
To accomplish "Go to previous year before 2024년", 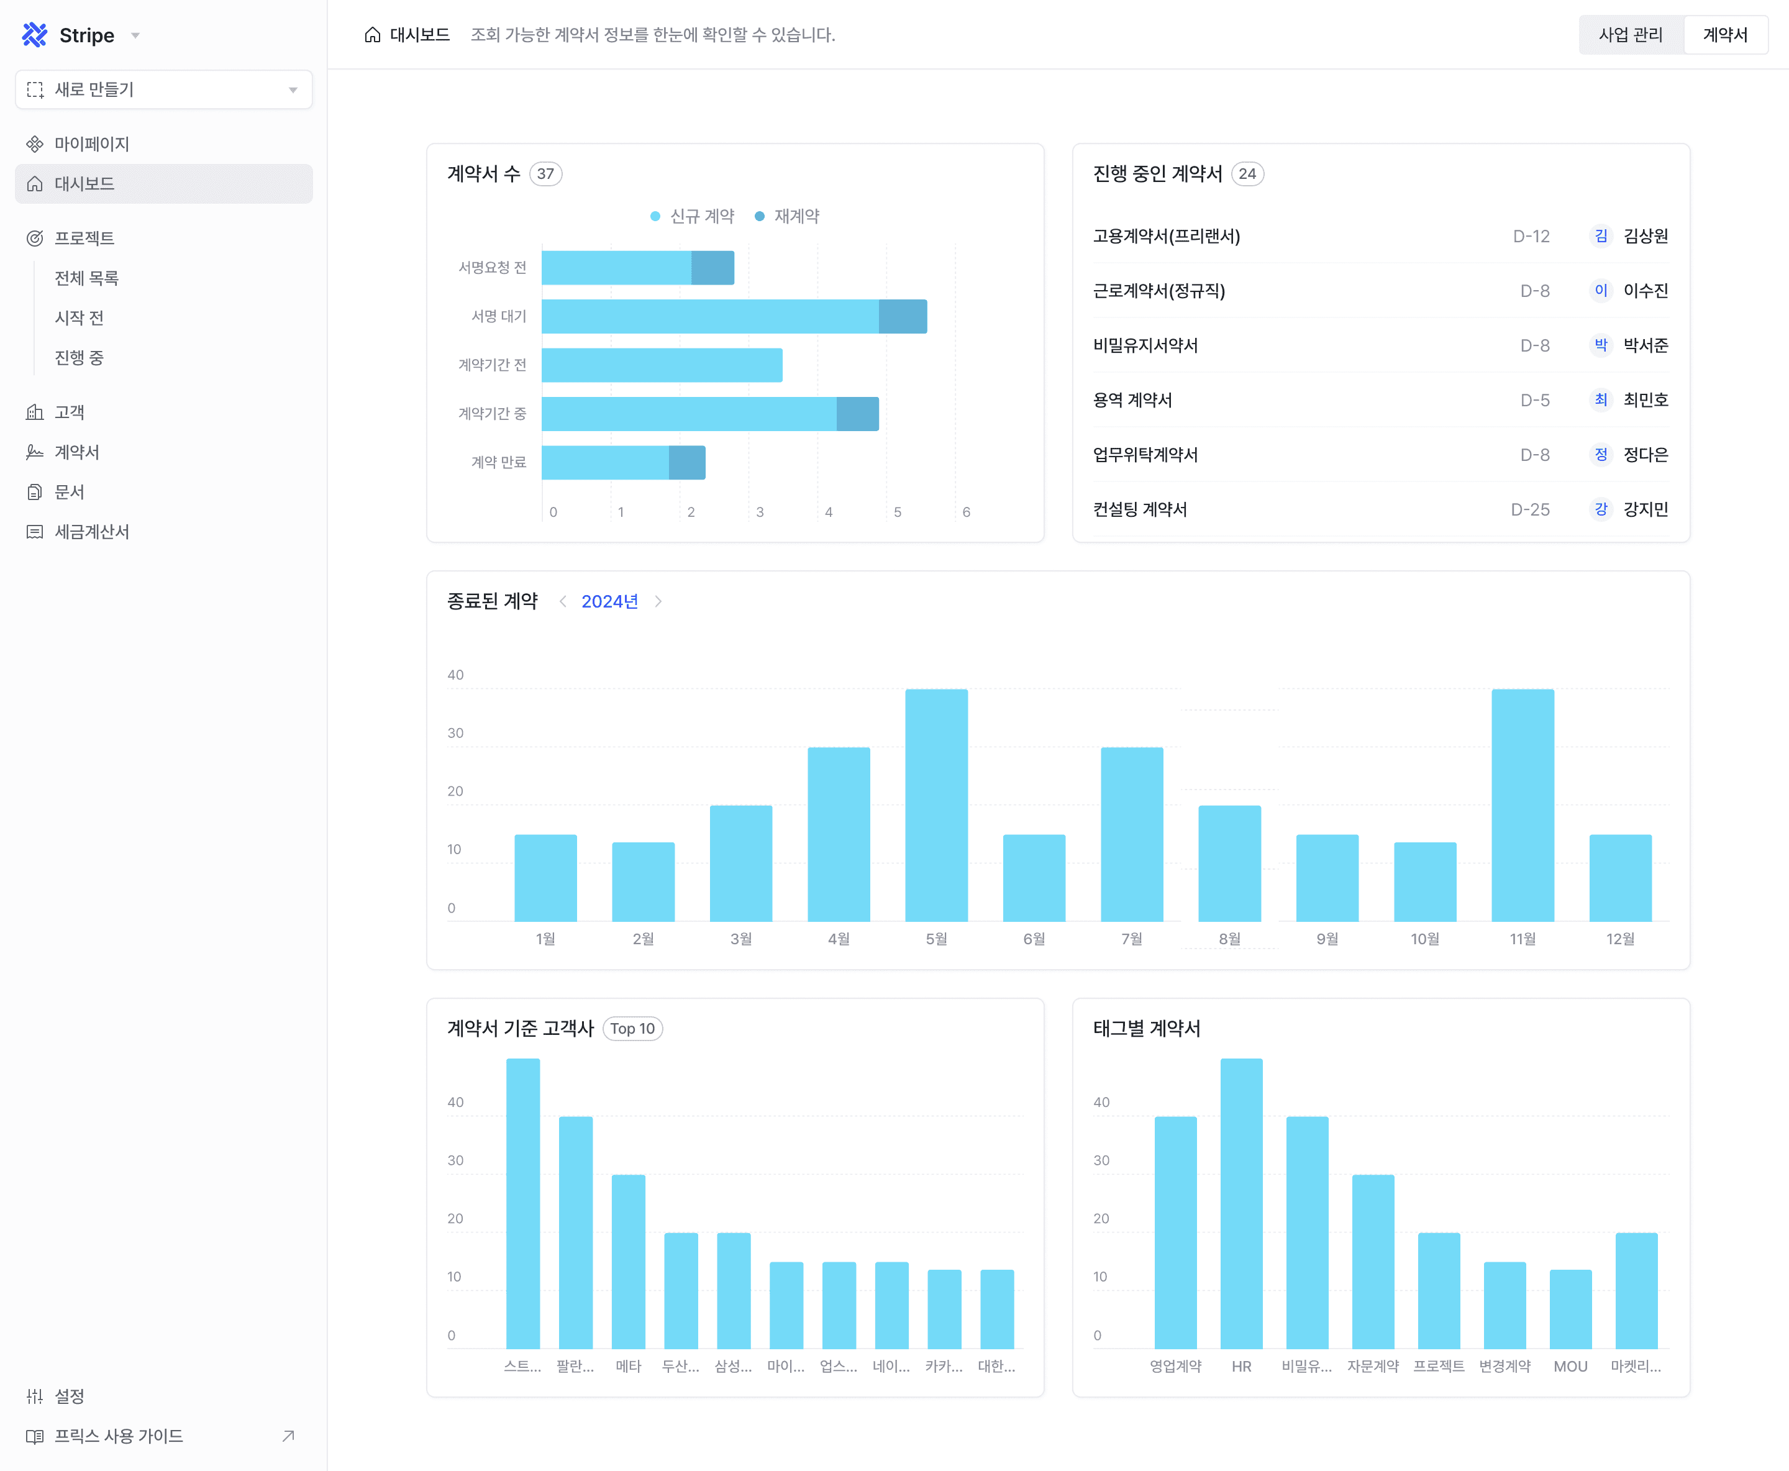I will coord(563,601).
